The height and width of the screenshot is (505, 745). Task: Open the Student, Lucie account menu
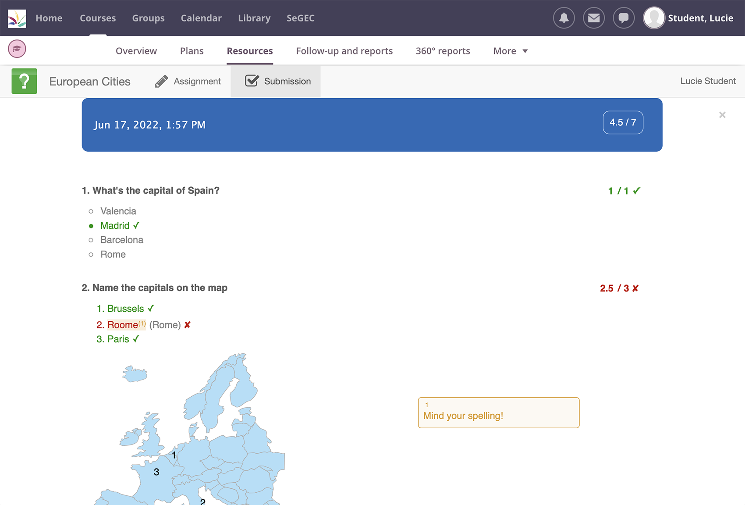coord(700,18)
